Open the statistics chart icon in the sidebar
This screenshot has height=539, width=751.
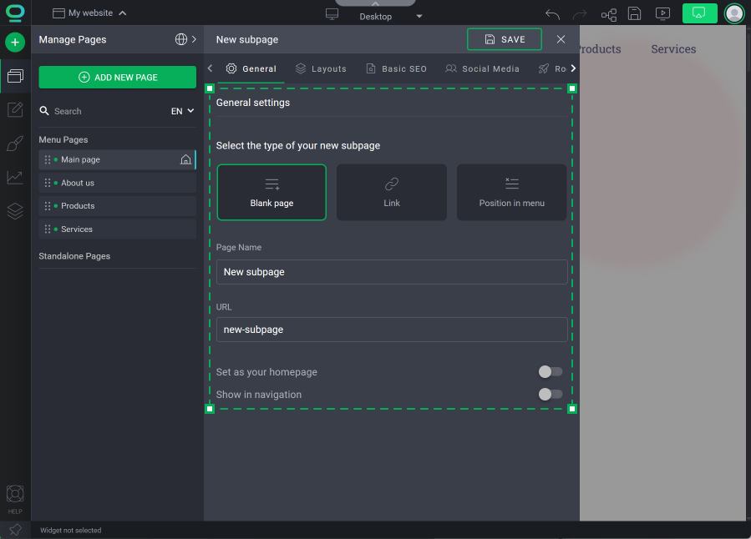[15, 178]
